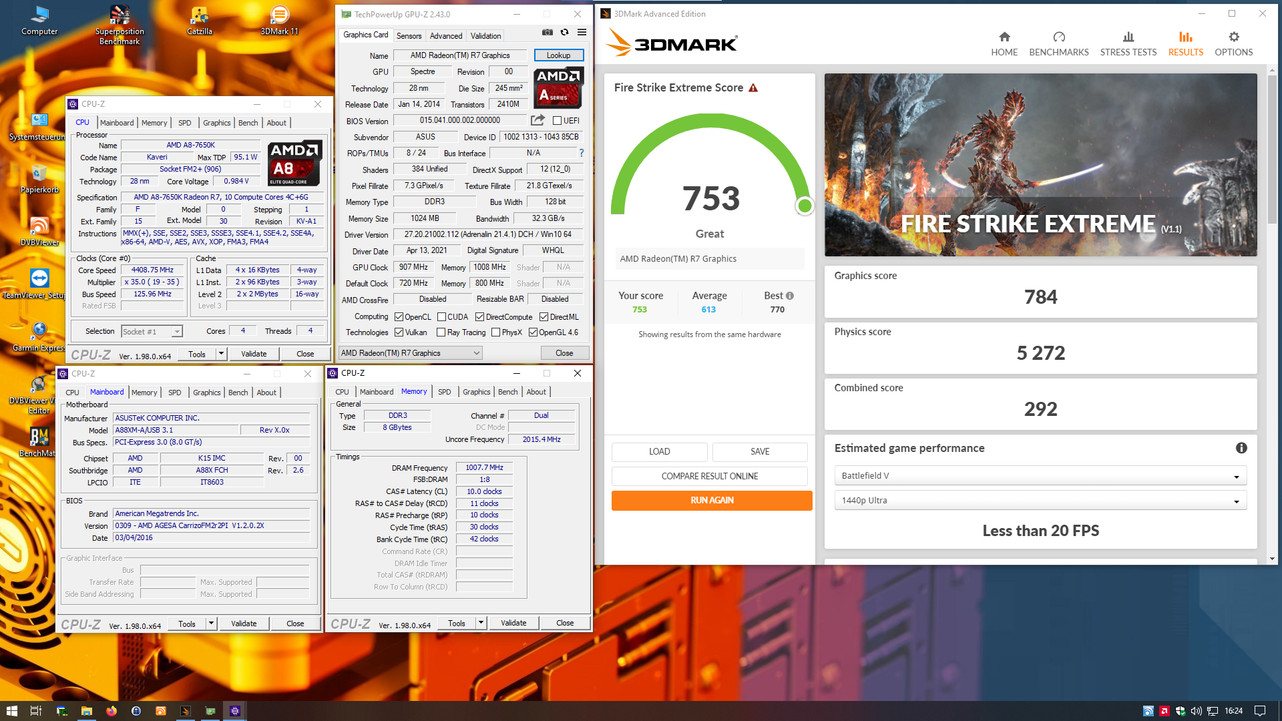Switch to Validation tab in GPU-Z

click(485, 36)
